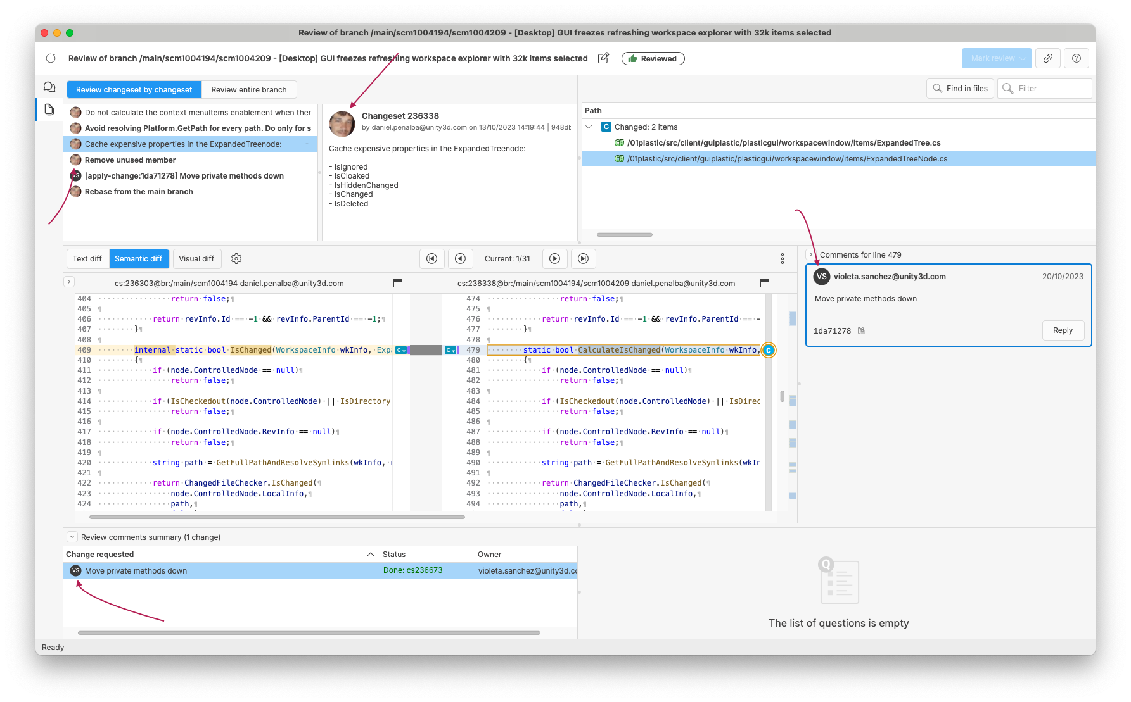
Task: Switch to the Text diff tab
Action: click(87, 258)
